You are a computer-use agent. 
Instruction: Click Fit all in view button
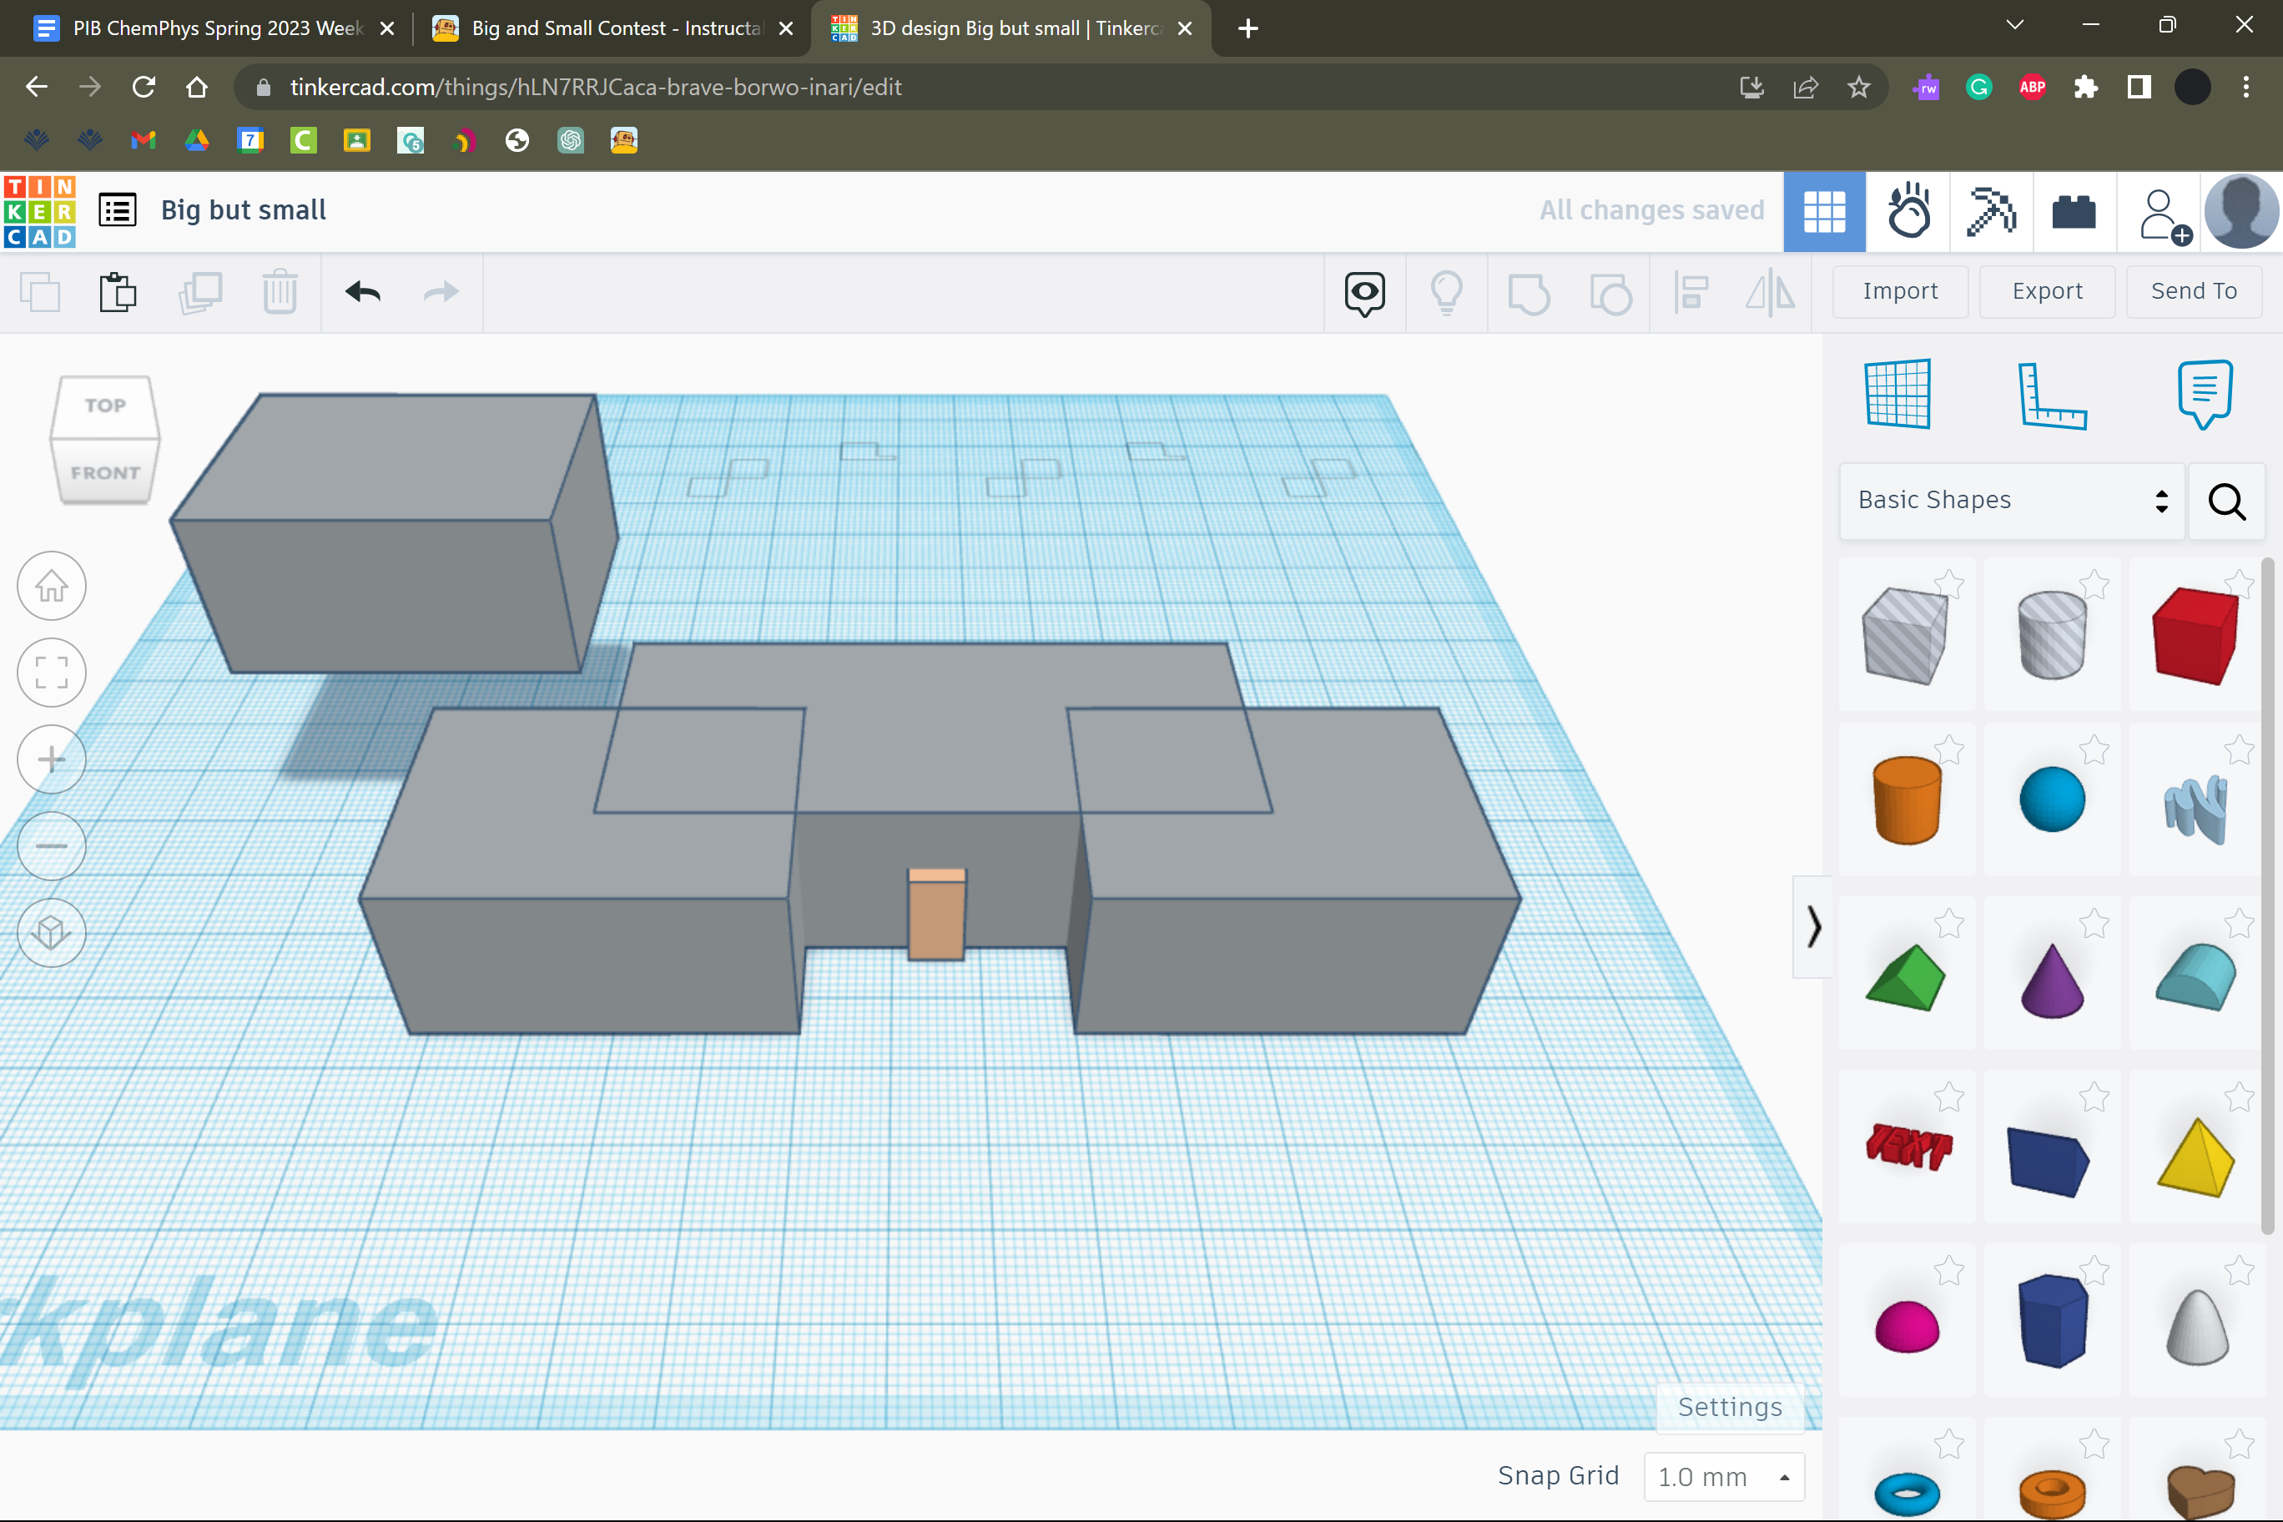(52, 673)
